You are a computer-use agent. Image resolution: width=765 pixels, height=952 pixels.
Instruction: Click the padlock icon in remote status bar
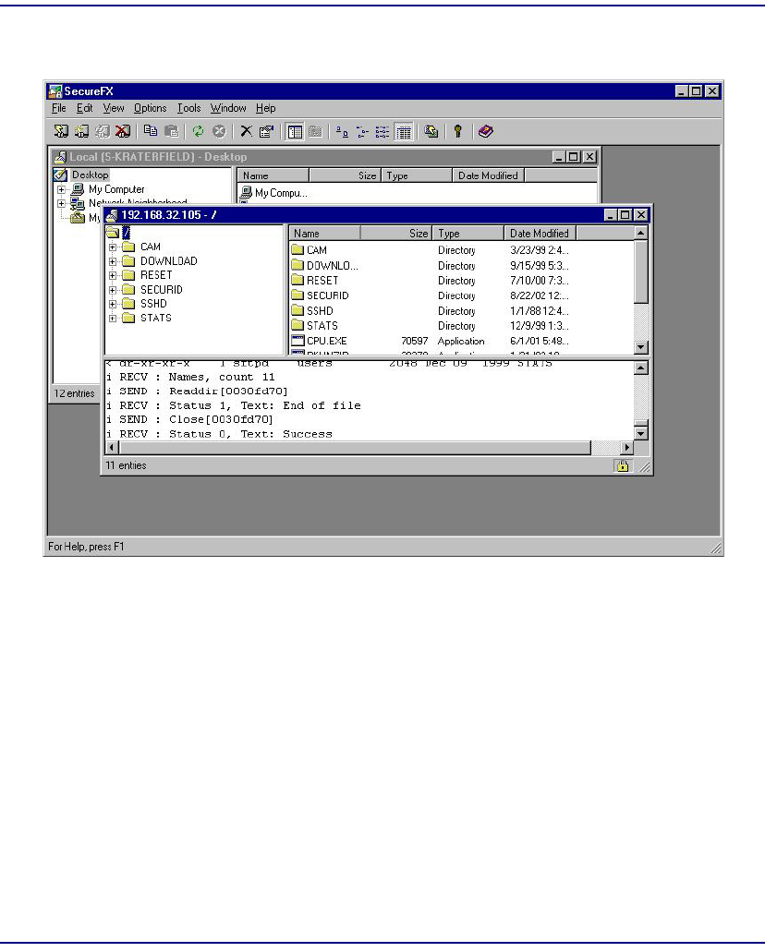[x=622, y=465]
